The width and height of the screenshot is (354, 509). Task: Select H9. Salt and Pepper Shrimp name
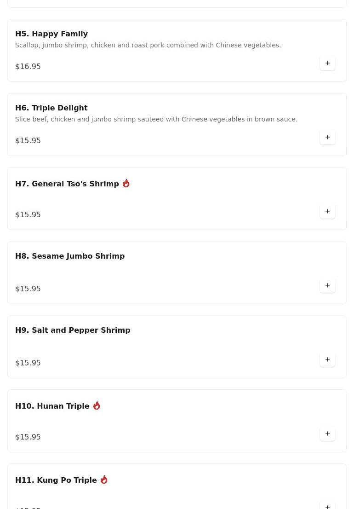[x=73, y=330]
